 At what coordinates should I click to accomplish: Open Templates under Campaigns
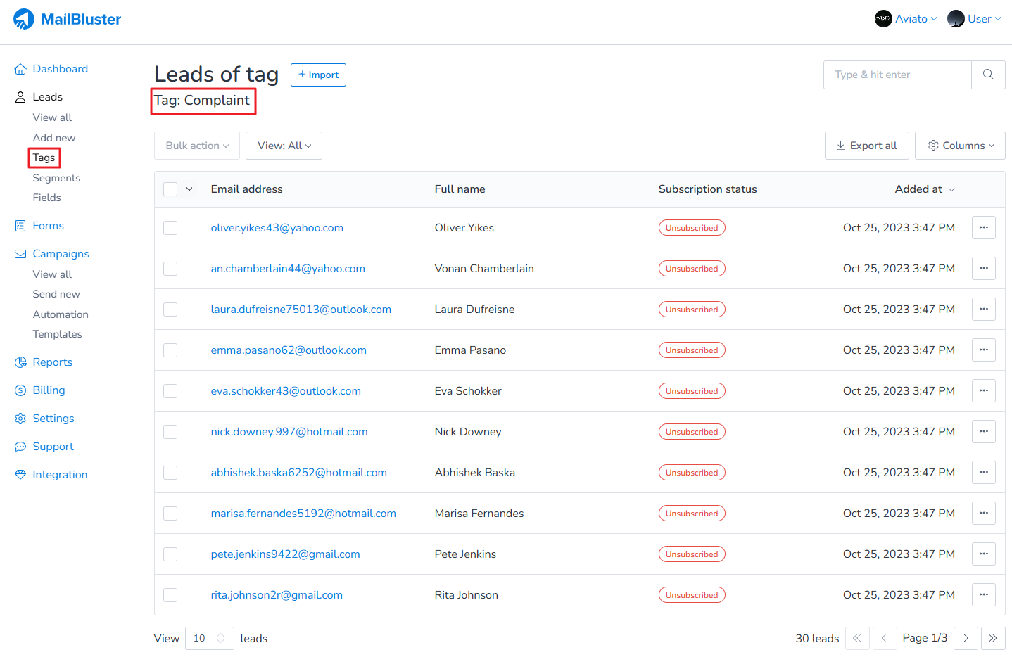57,334
